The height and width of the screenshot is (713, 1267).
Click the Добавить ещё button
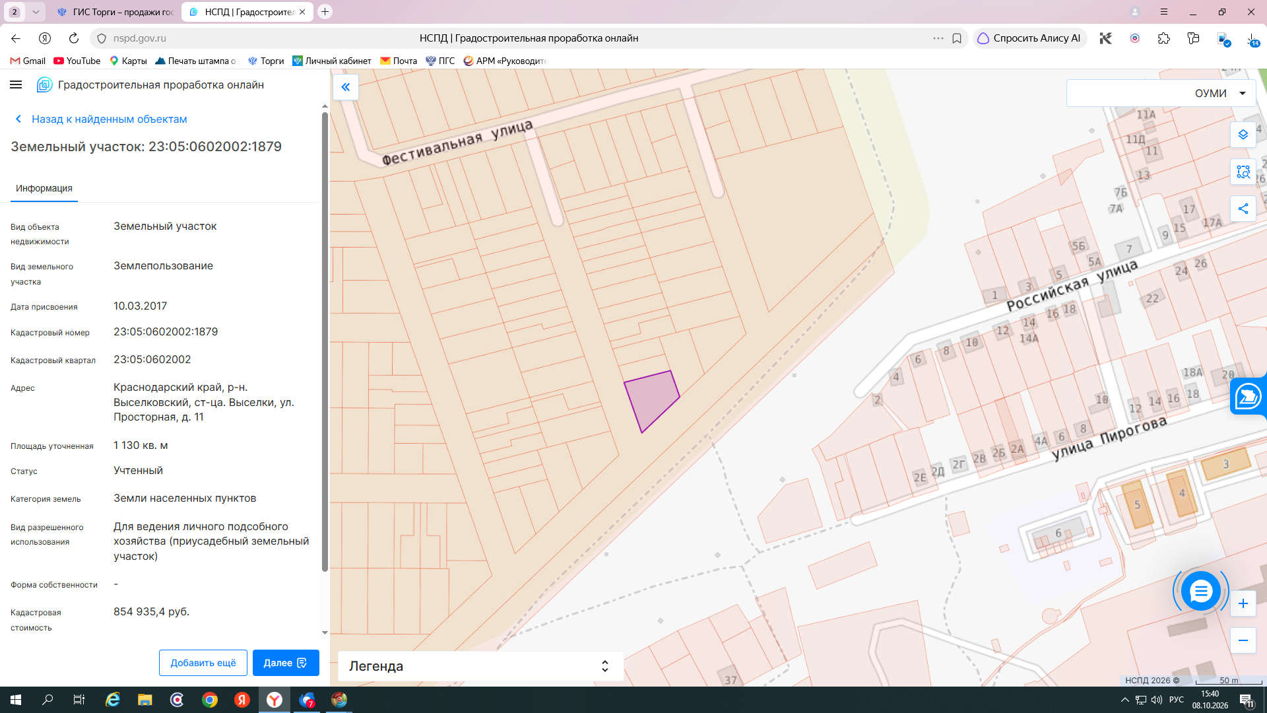tap(203, 663)
